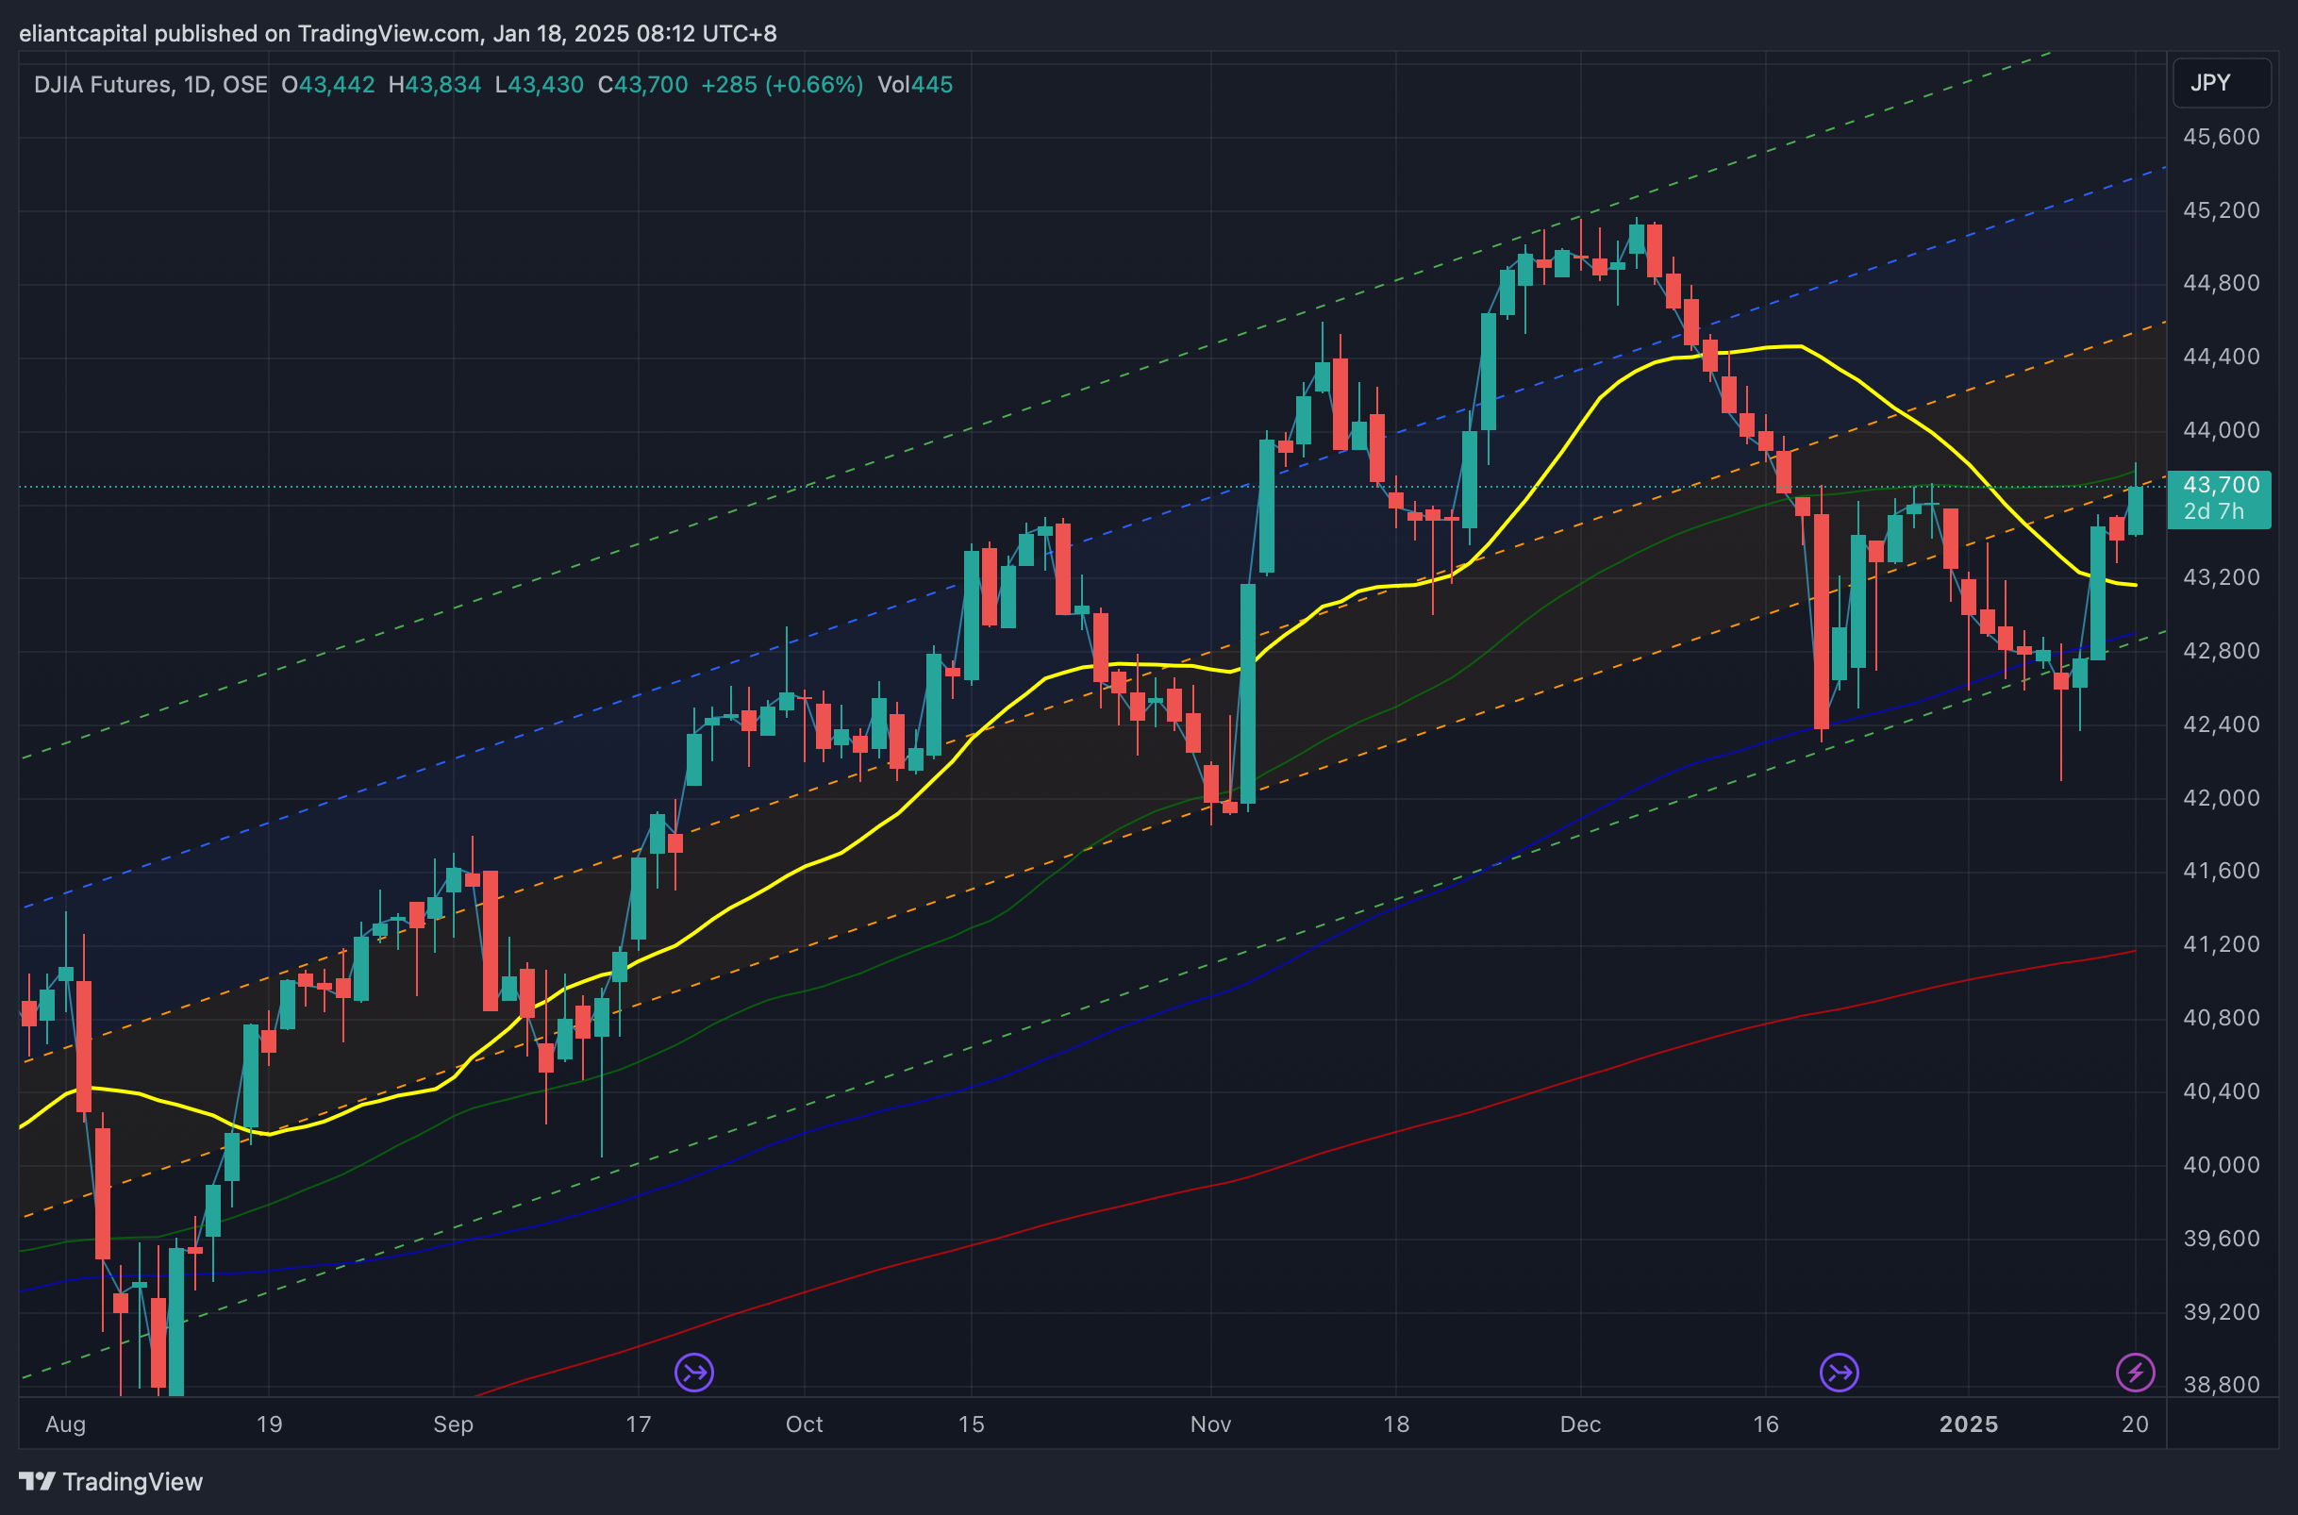
Task: Click the current price label 43,700
Action: pyautogui.click(x=2221, y=485)
